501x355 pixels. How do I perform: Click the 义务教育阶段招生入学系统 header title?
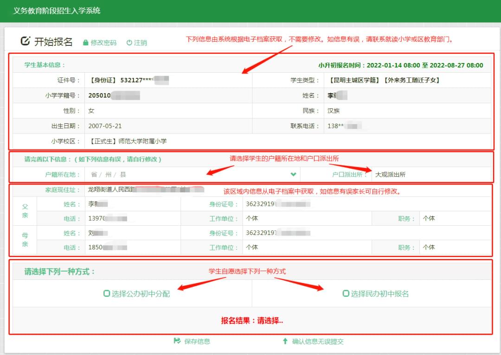click(57, 10)
